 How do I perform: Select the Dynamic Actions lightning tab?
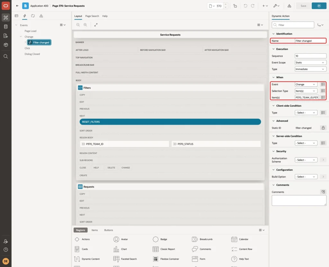point(25,16)
